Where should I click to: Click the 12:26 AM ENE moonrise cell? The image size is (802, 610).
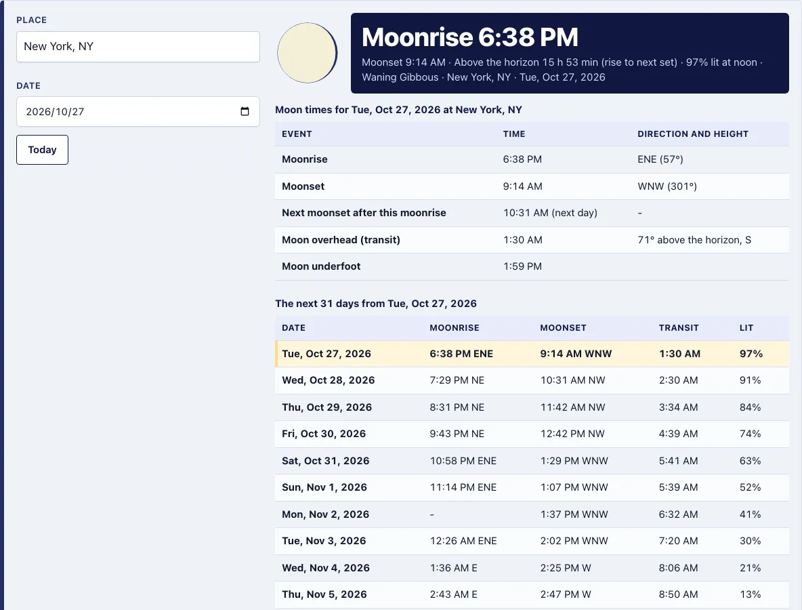tap(463, 541)
